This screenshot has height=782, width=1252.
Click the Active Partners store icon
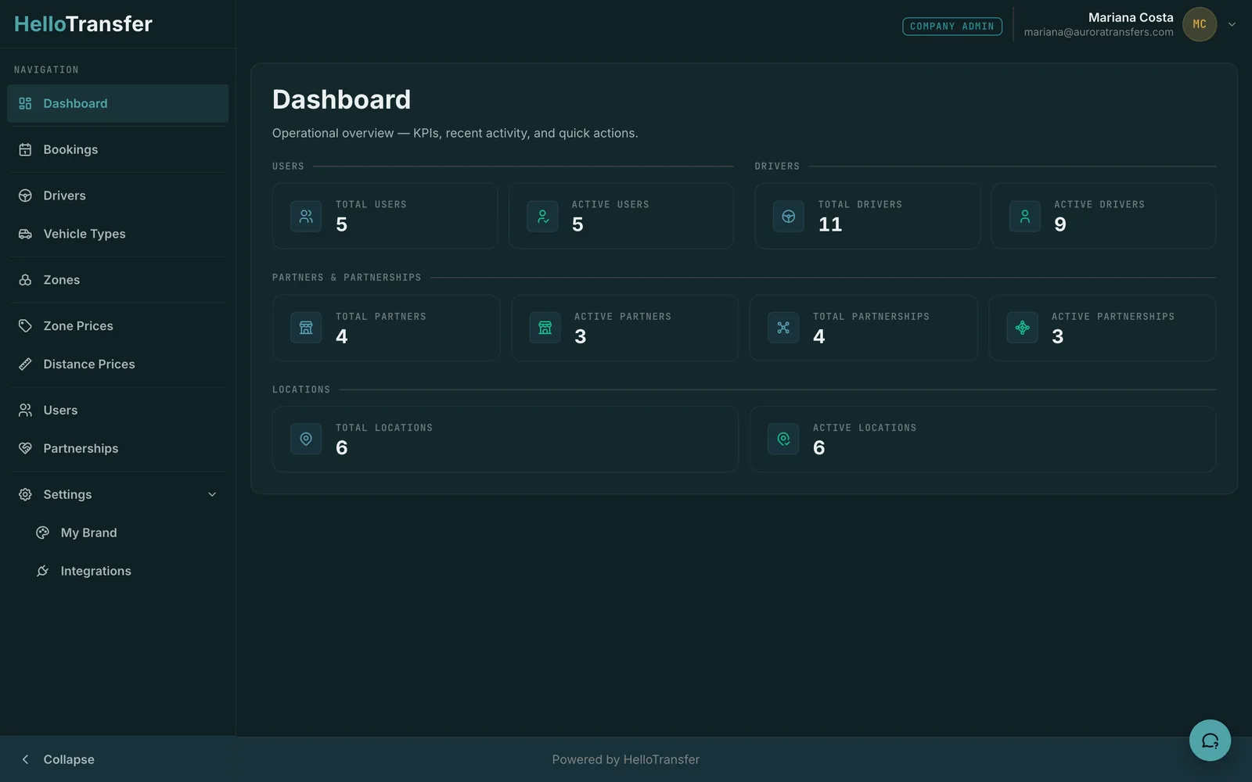pyautogui.click(x=545, y=328)
